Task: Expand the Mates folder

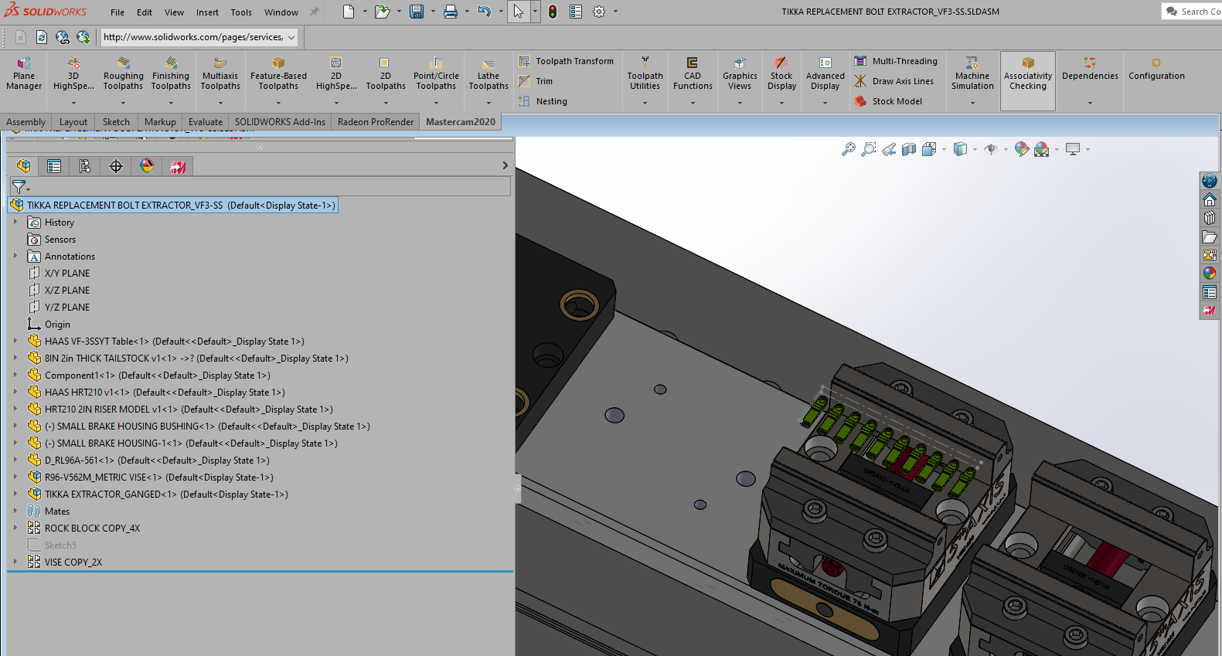Action: coord(15,511)
